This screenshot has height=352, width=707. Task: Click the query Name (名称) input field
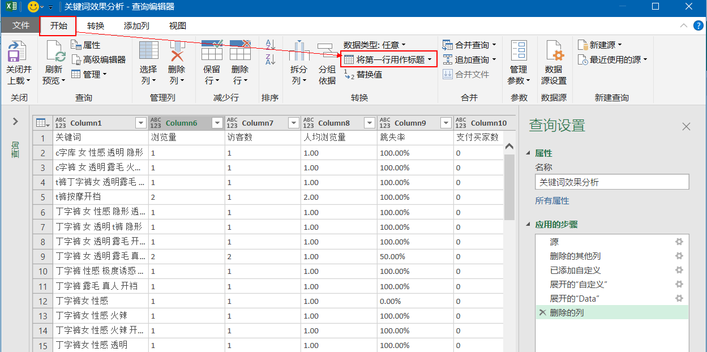pyautogui.click(x=612, y=182)
